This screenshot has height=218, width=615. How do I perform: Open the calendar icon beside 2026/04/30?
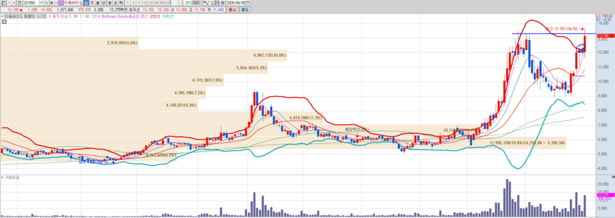[247, 3]
